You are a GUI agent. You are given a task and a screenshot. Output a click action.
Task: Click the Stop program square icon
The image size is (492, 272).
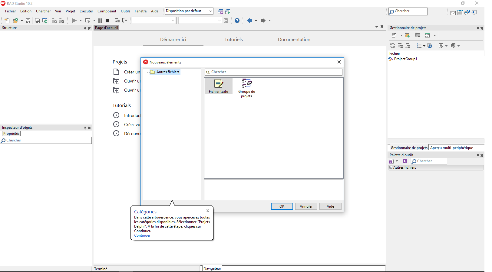[x=107, y=21]
